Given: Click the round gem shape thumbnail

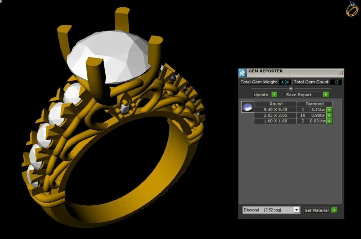Looking at the screenshot, I should click(x=248, y=107).
